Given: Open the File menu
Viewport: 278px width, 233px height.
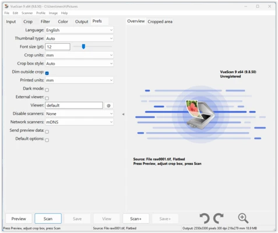Looking at the screenshot, I should 7,13.
